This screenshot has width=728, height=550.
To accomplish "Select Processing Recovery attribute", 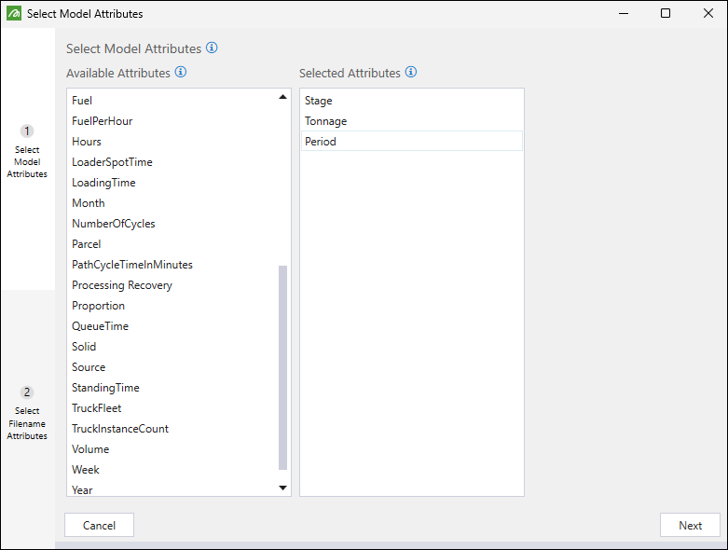I will pos(122,285).
